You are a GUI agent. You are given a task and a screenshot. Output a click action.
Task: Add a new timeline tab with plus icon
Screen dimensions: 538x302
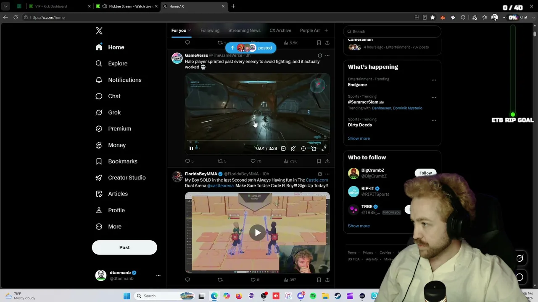tap(326, 30)
